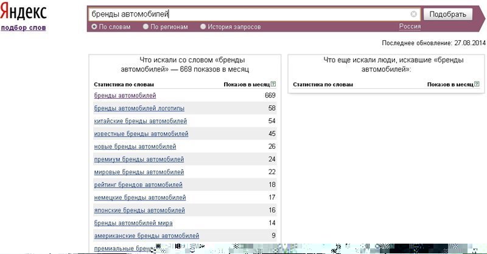This screenshot has height=254, width=487.
Task: Open американские бренды автомобилей link
Action: click(x=147, y=236)
